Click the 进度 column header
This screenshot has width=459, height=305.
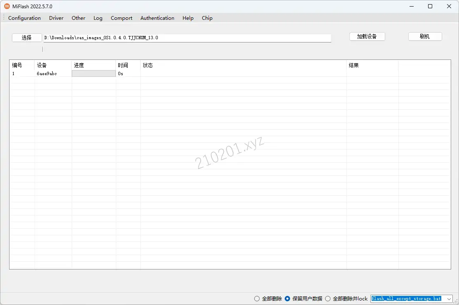coord(94,65)
